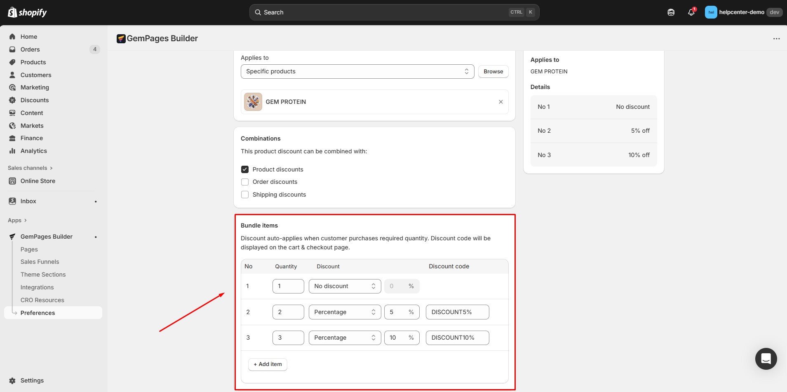Click the notification bell icon

coord(691,12)
